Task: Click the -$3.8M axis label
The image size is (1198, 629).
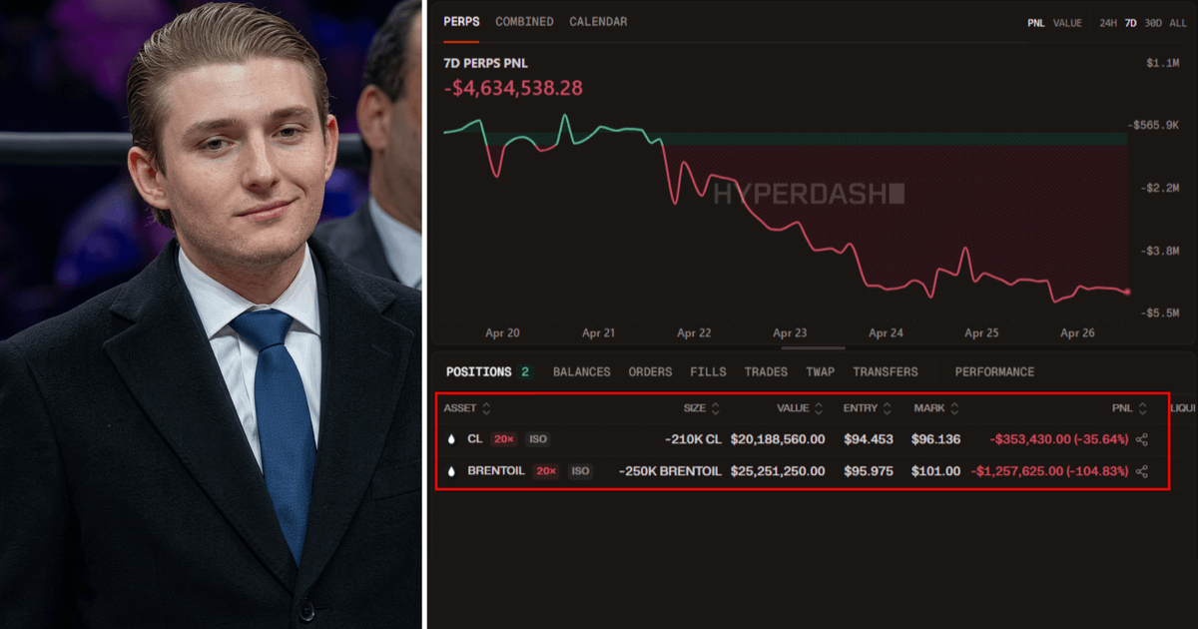Action: coord(1162,251)
